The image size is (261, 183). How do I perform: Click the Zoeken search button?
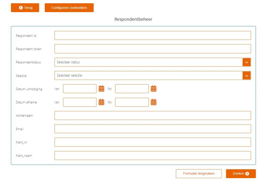[241, 174]
